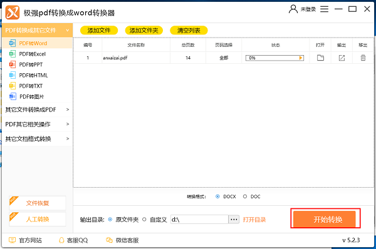Click the 清空列表 button
The height and width of the screenshot is (249, 376).
(189, 31)
